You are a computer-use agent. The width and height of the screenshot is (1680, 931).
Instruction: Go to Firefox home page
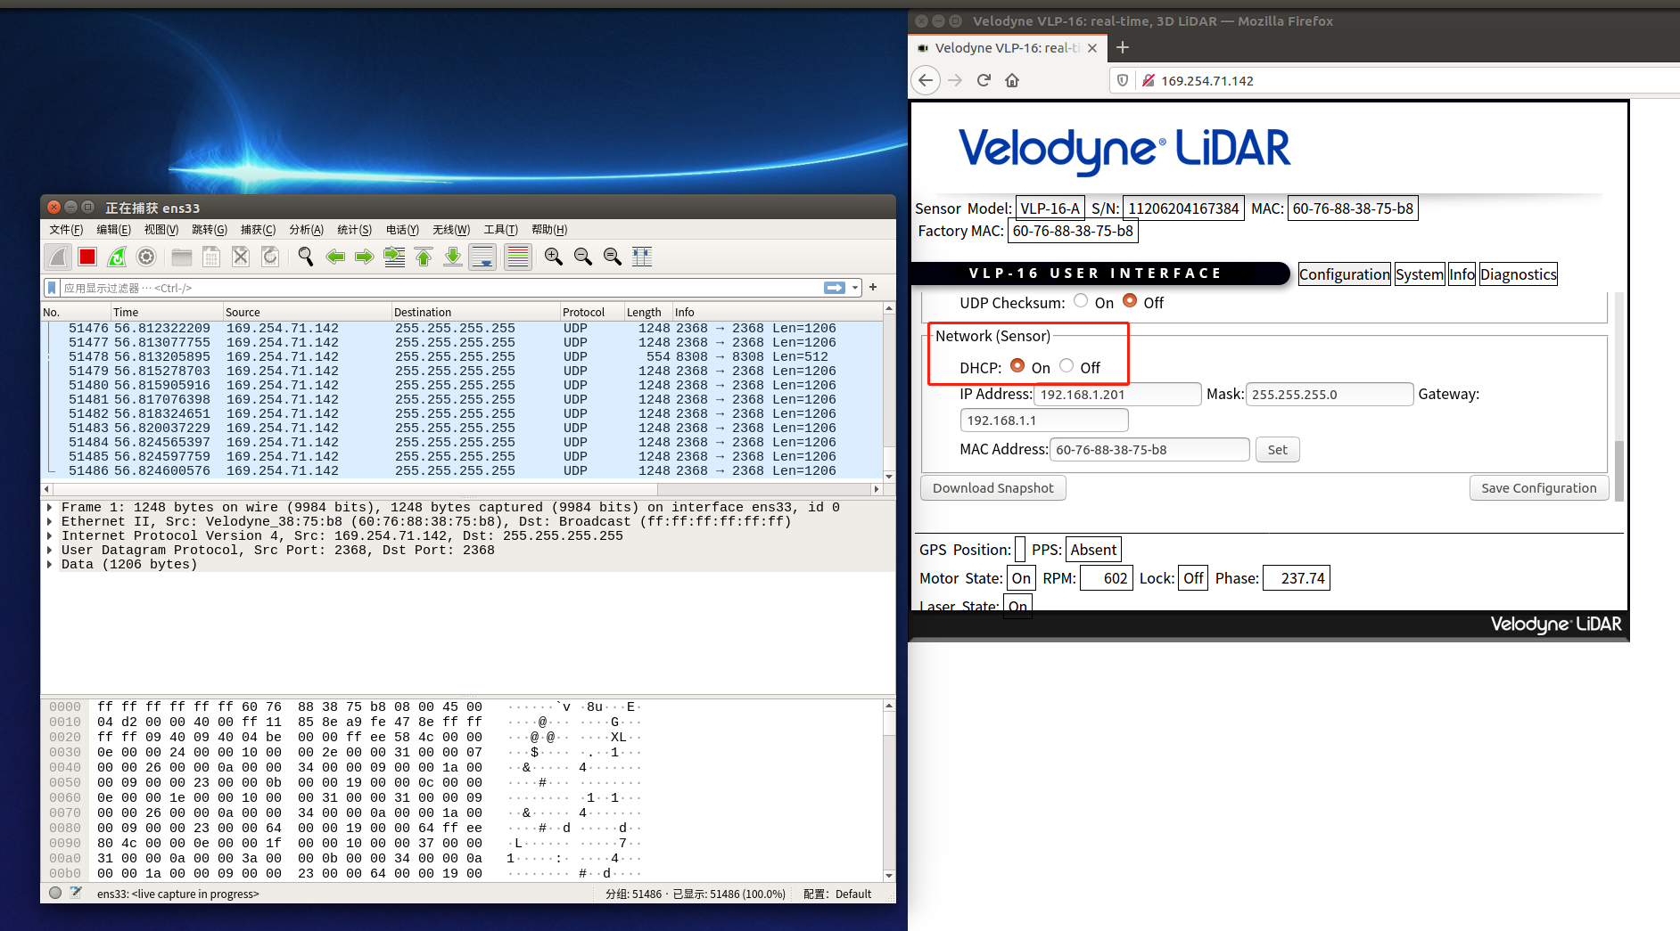[1012, 80]
